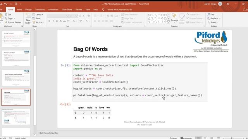This screenshot has width=248, height=139.
Task: Open the View tab
Action: click(x=88, y=10)
